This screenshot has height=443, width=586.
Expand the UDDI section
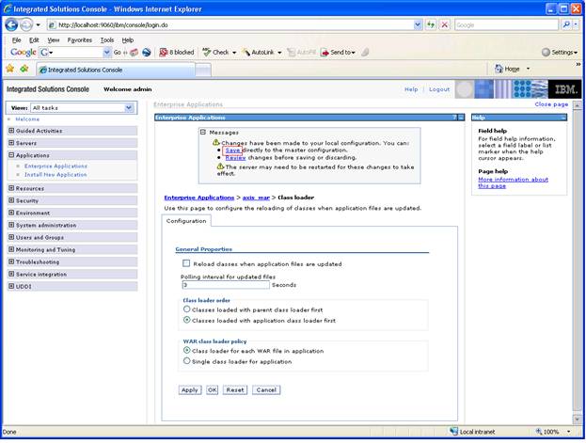tap(11, 286)
